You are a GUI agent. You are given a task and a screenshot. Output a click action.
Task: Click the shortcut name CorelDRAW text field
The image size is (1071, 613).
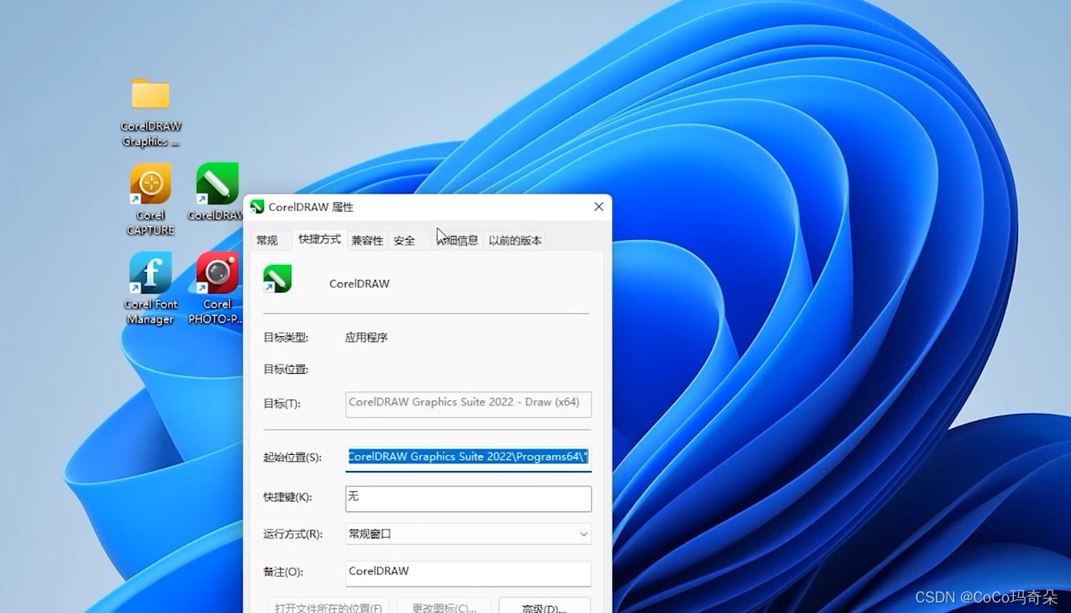click(359, 283)
